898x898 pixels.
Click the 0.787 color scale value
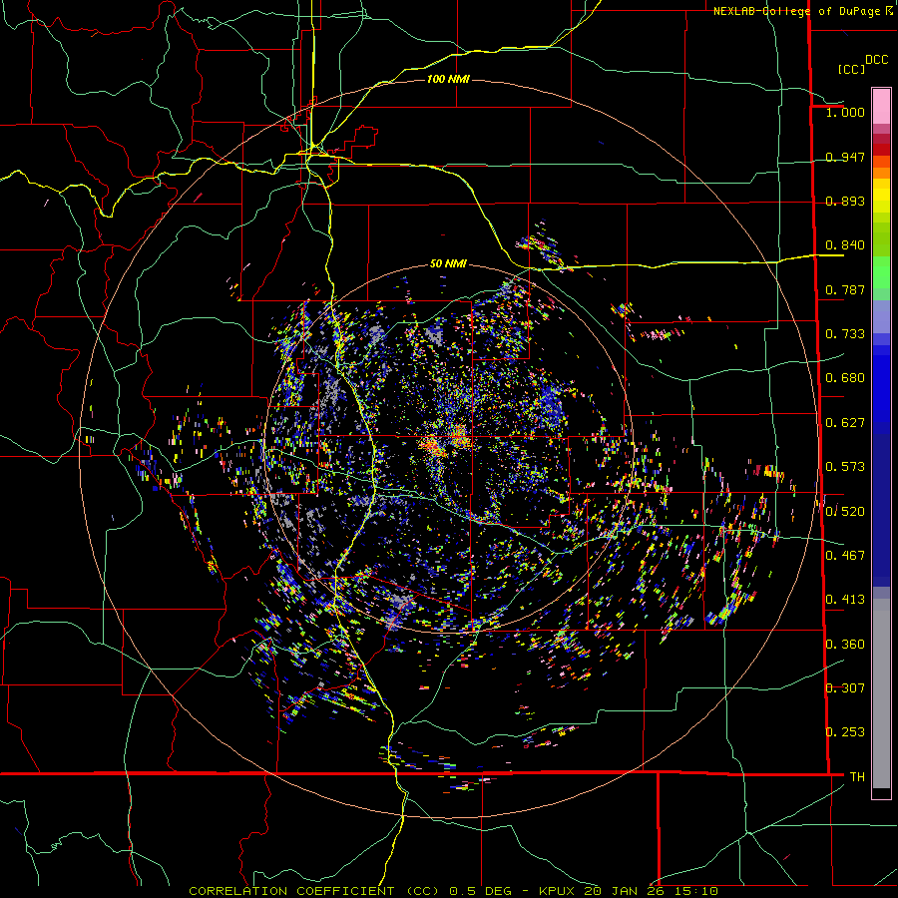pos(845,289)
